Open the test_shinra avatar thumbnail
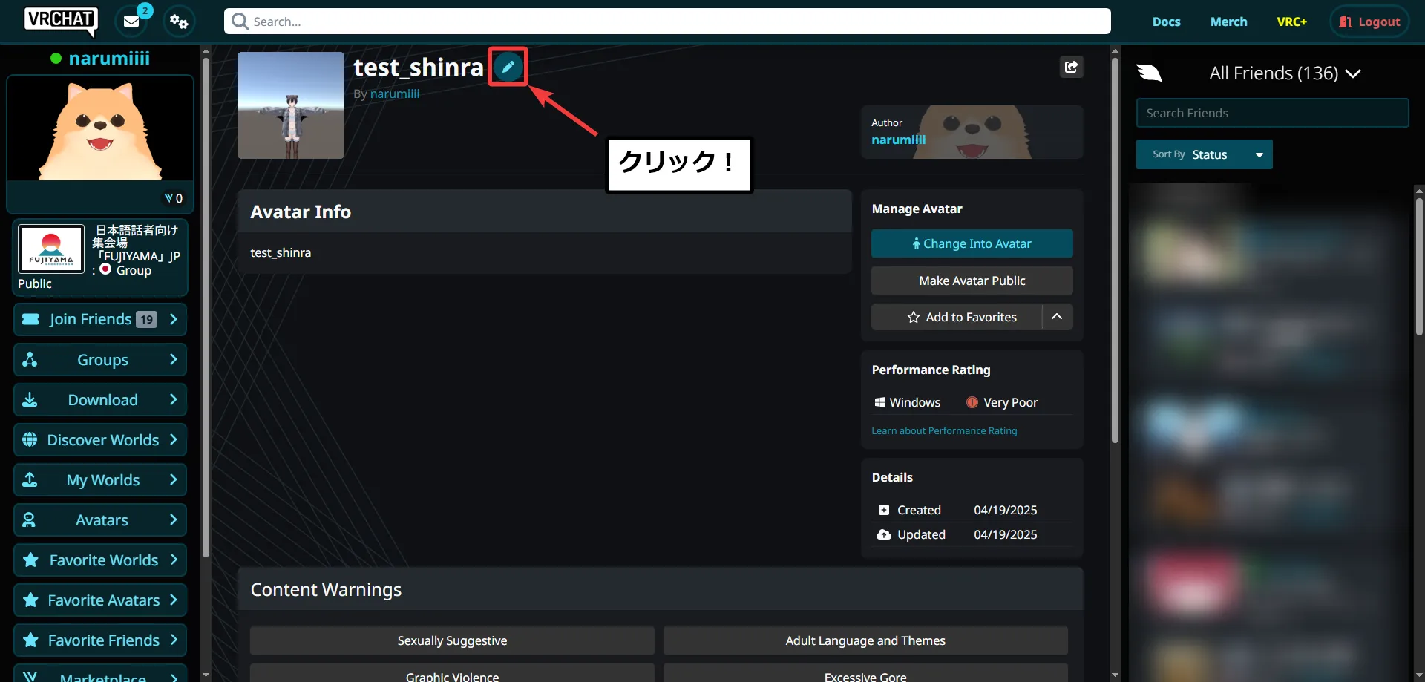This screenshot has width=1425, height=682. tap(291, 105)
